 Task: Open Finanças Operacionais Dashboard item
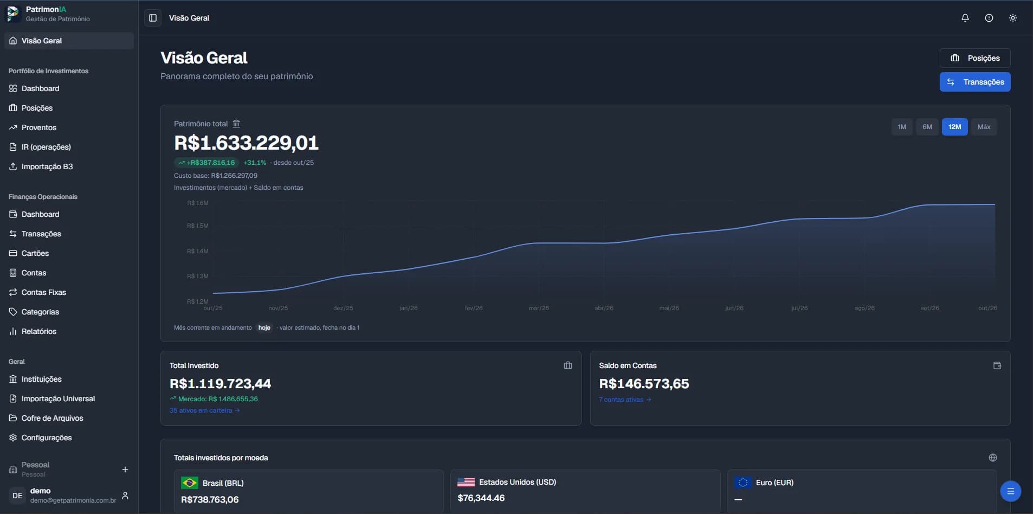tap(69, 214)
